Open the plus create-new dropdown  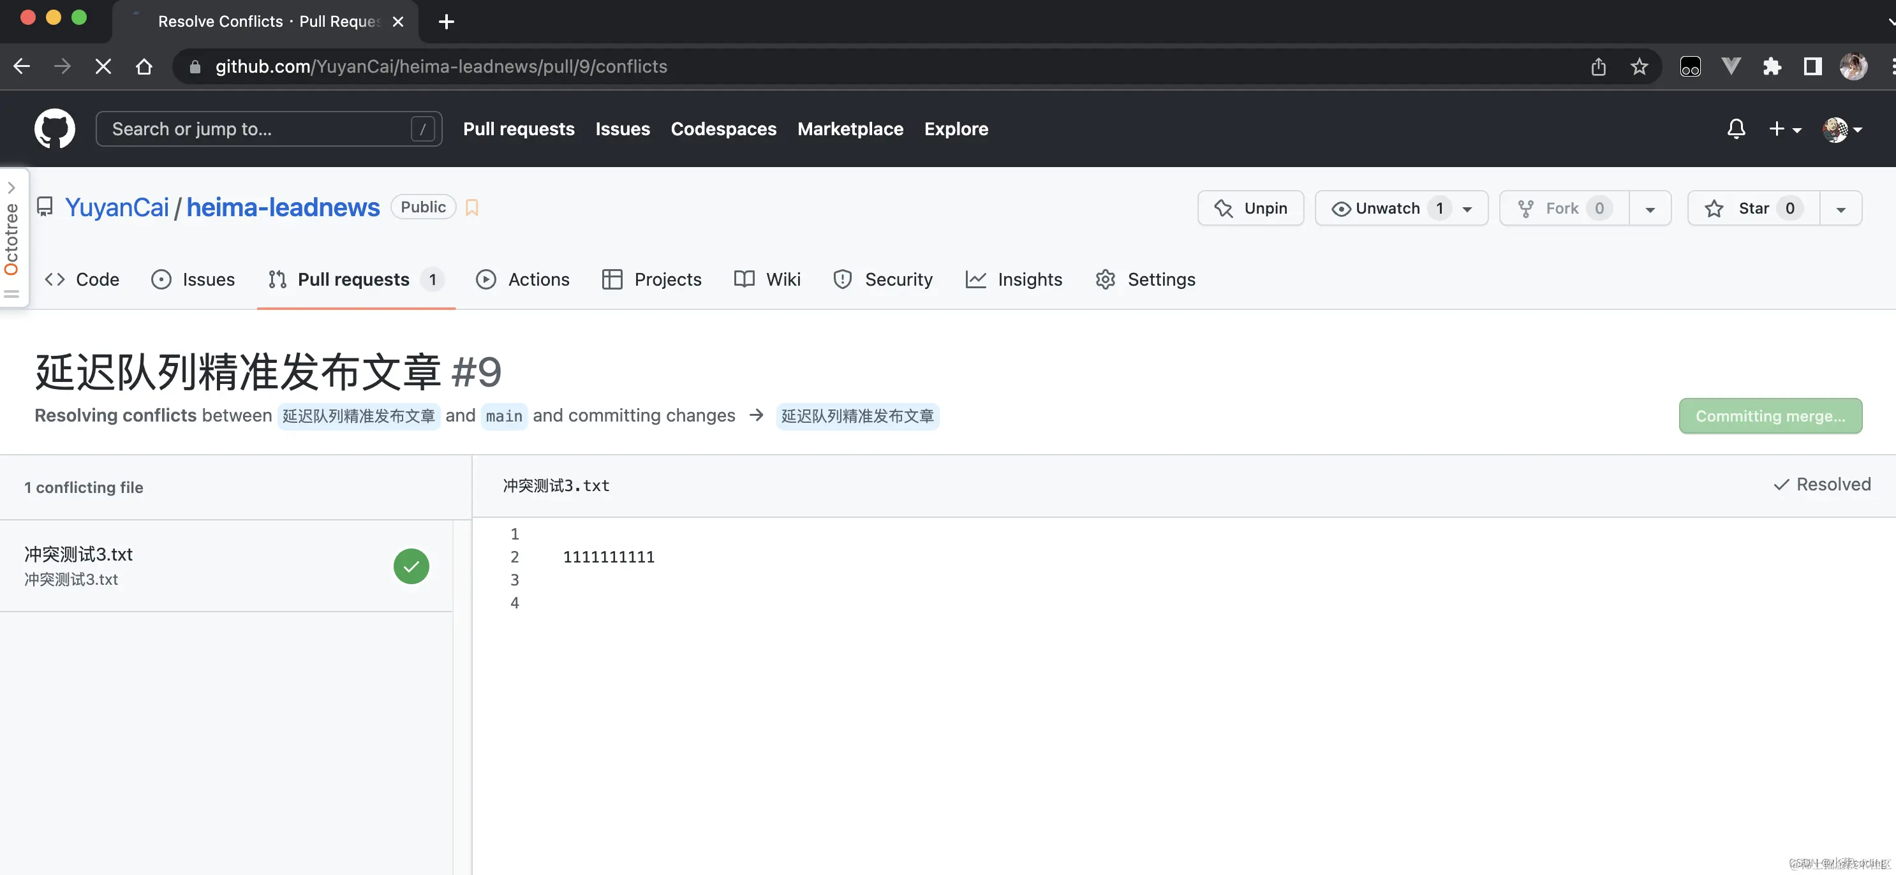[1784, 129]
